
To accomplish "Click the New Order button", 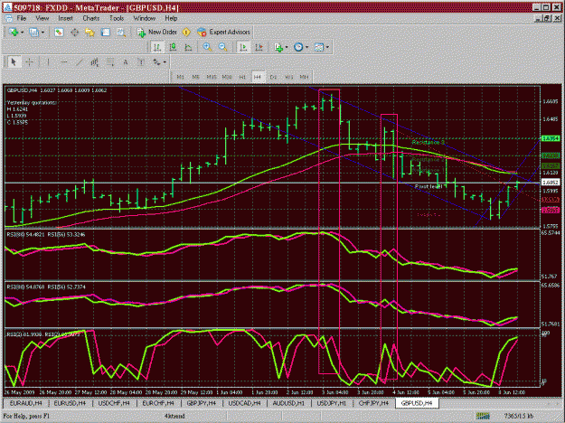I will [157, 32].
